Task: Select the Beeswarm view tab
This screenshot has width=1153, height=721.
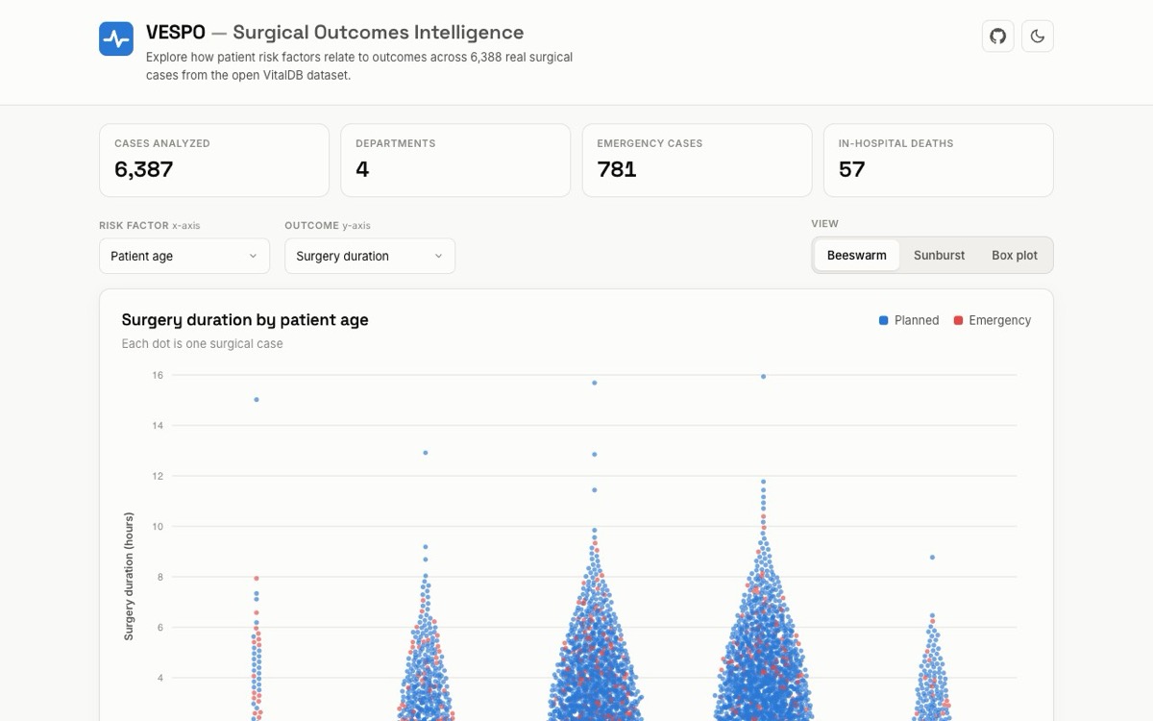Action: pyautogui.click(x=857, y=256)
